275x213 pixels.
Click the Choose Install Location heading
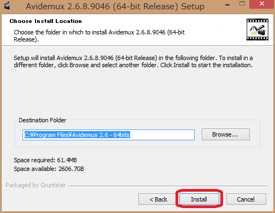point(46,21)
